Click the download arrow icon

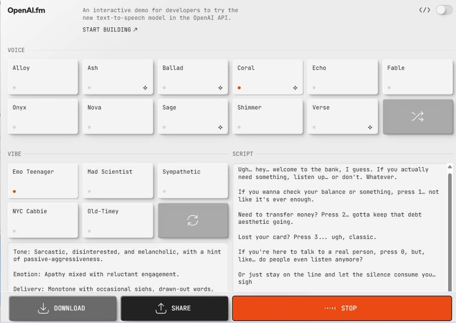(43, 308)
